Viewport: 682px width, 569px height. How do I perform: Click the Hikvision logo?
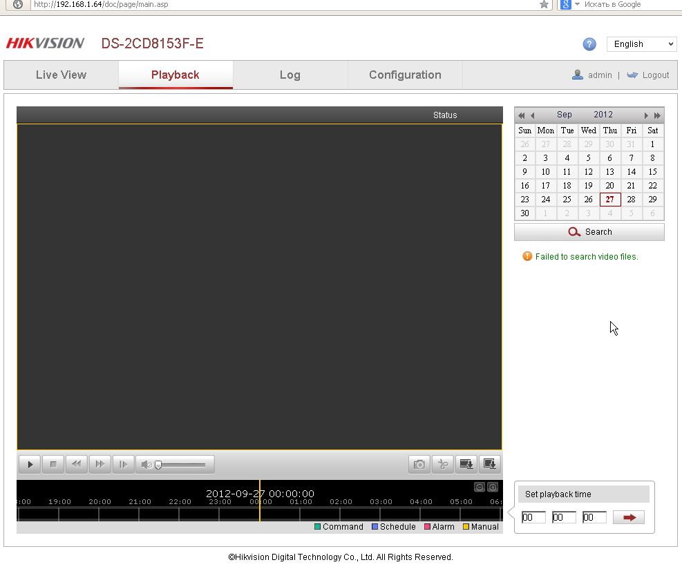point(45,44)
